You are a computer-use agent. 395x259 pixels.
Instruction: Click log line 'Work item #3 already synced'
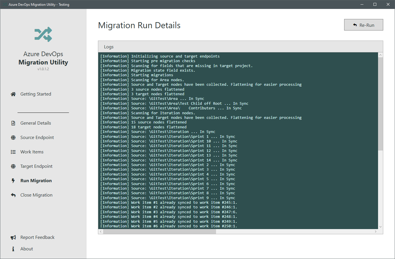point(169,212)
